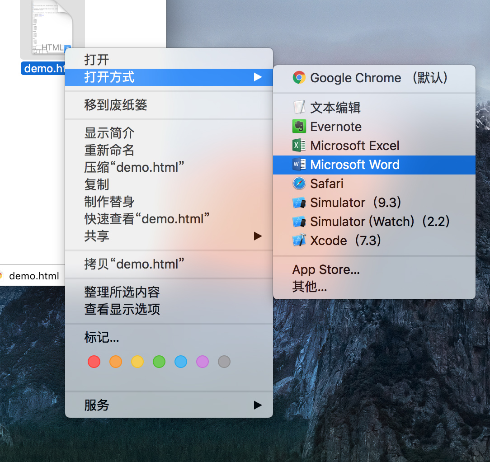Open file with Evernote
This screenshot has height=462, width=490.
(374, 127)
